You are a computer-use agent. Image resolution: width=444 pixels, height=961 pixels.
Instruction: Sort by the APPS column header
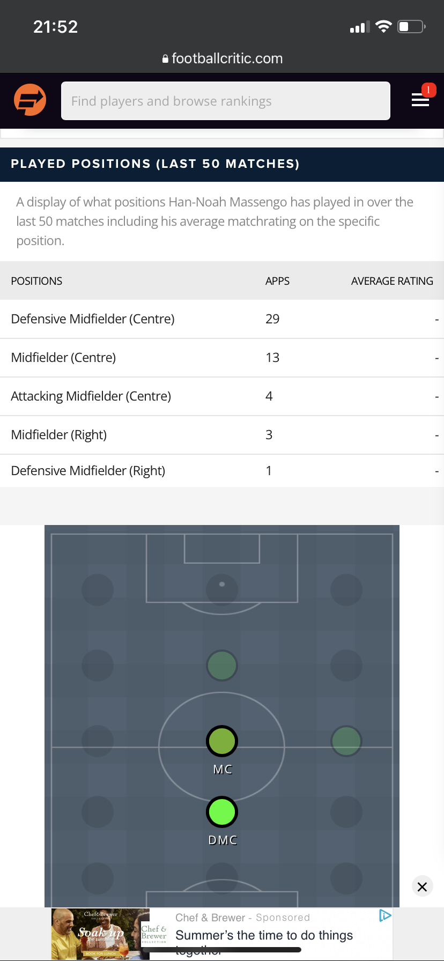click(277, 281)
